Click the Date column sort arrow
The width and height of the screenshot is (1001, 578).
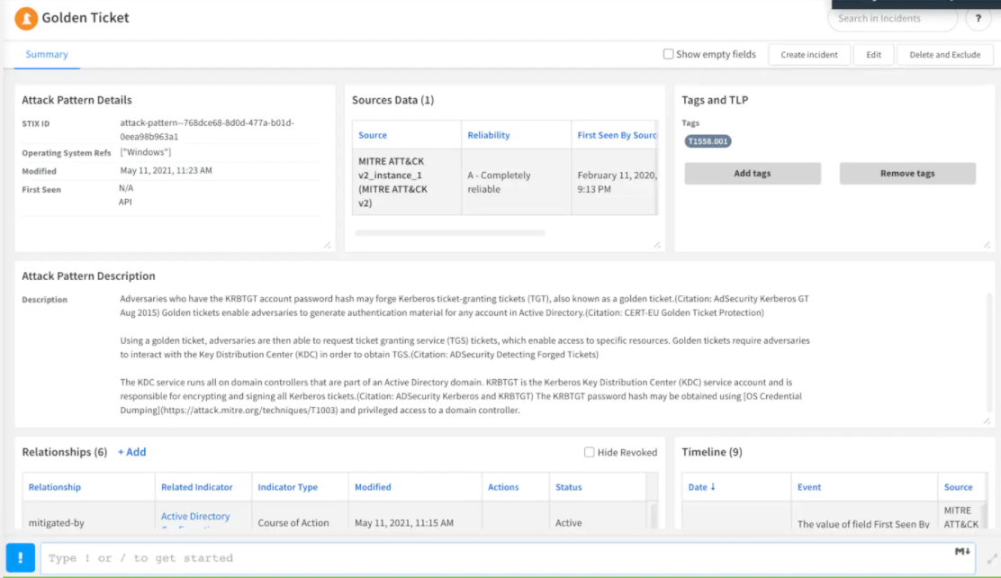(712, 487)
